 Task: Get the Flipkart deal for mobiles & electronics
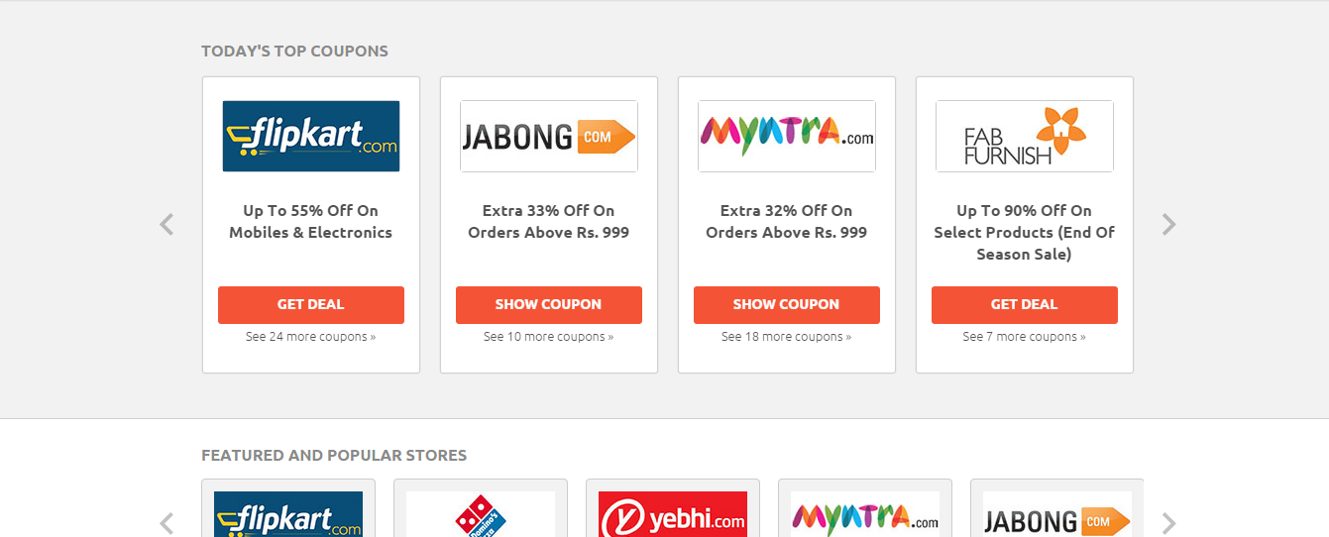tap(311, 305)
